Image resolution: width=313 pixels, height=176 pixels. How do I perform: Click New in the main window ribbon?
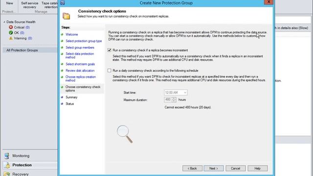pos(9,3)
